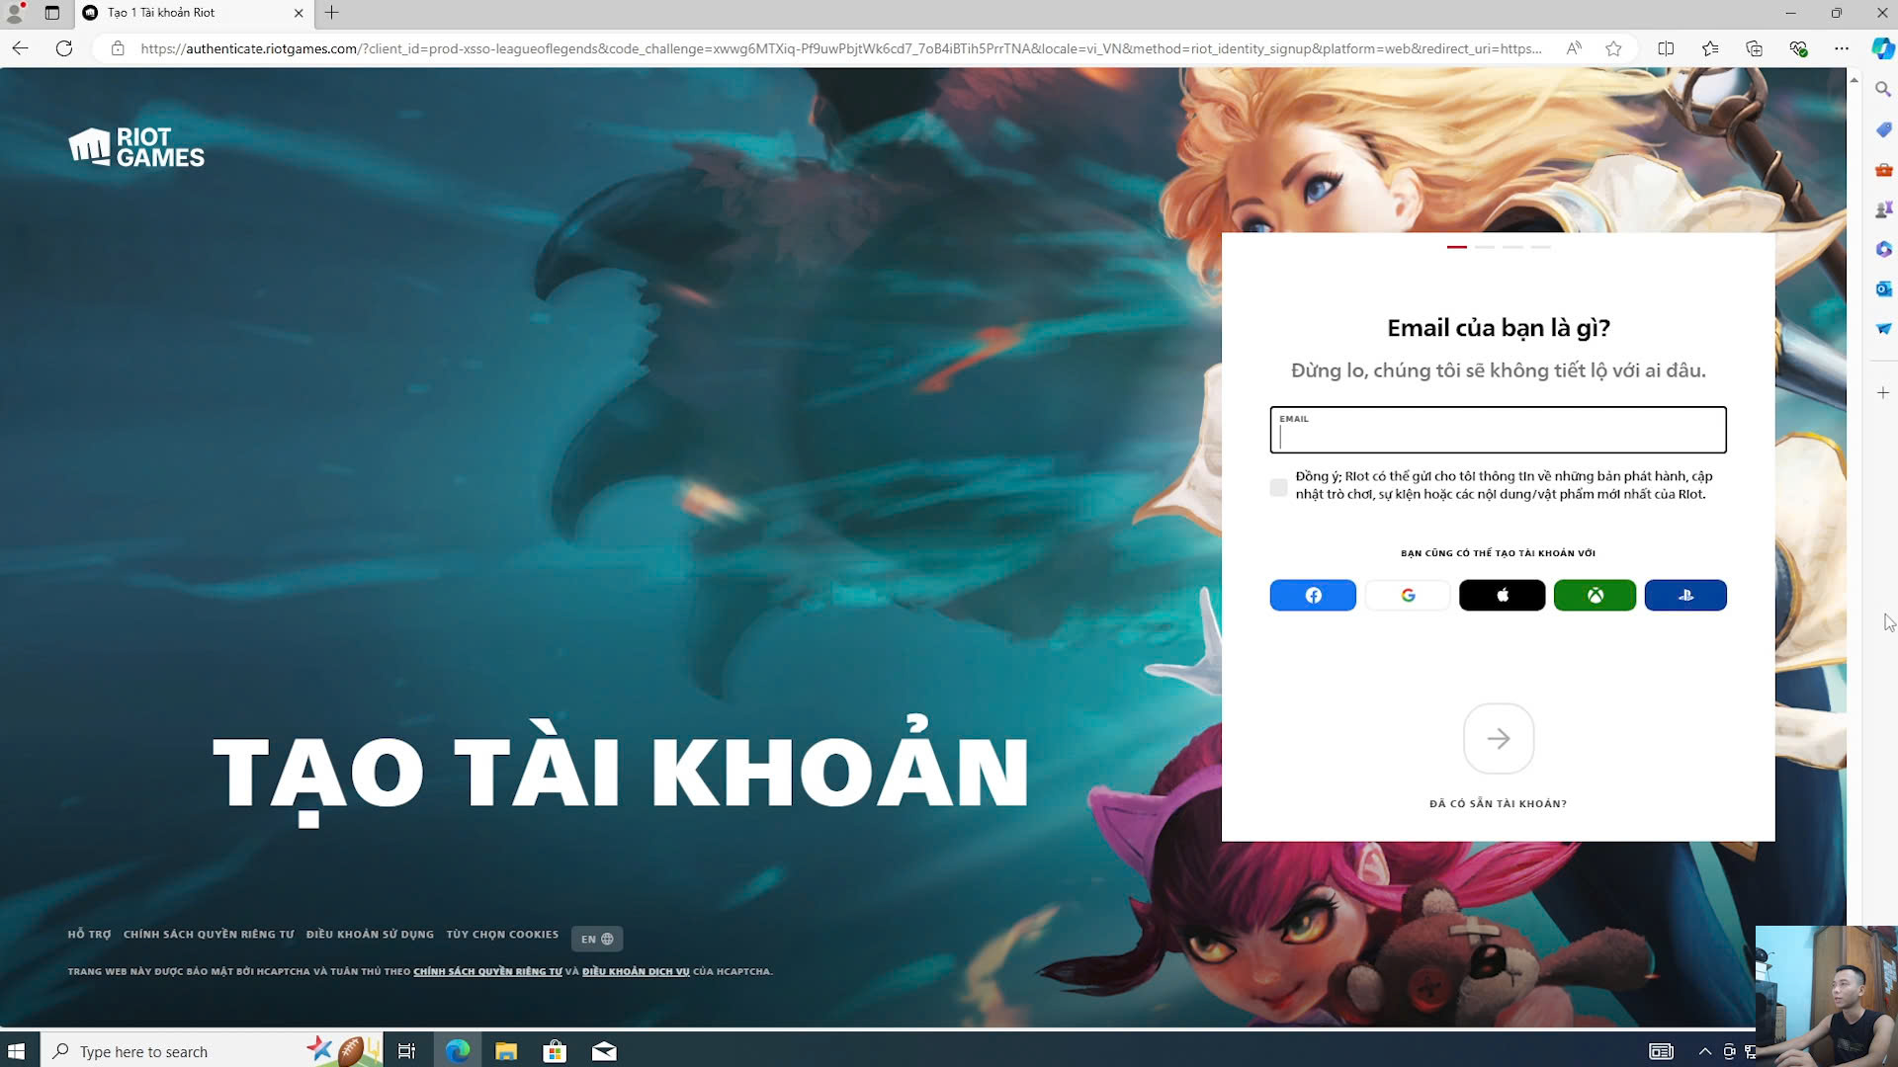Open a new browser tab
Image resolution: width=1898 pixels, height=1067 pixels.
pyautogui.click(x=332, y=13)
